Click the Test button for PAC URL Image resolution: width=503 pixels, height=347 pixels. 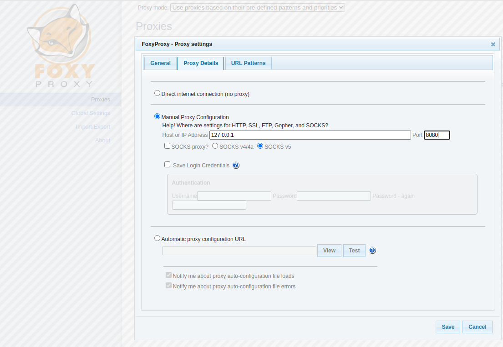tap(354, 251)
